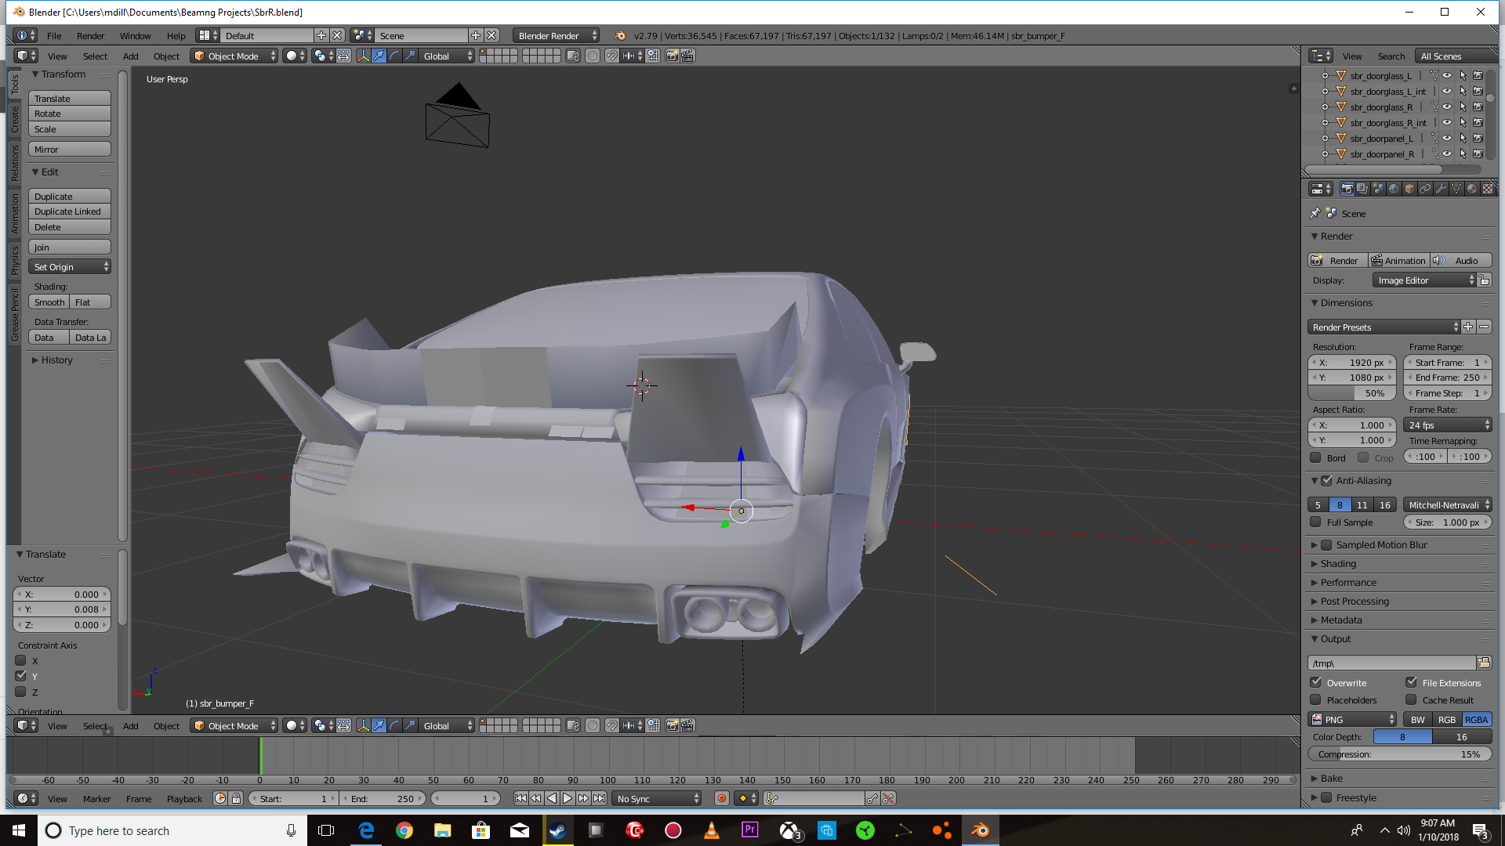This screenshot has height=846, width=1505.
Task: Select the Scale manipulator in top viewport header
Action: pos(410,56)
